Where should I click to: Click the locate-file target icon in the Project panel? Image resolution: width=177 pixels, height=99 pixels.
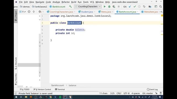coord(29,12)
